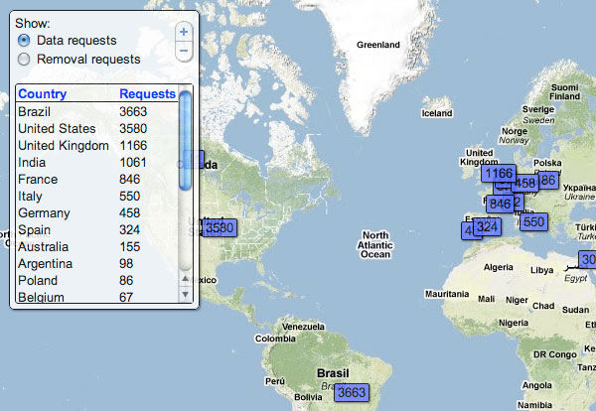Select the France row in the list
The height and width of the screenshot is (411, 596).
click(96, 180)
